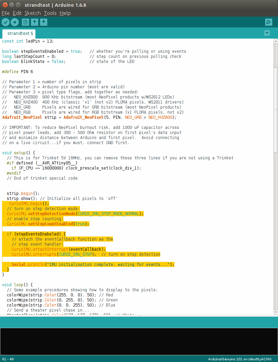278x362 pixels.
Task: Click the Open sketch up-arrow icon
Action: click(34, 22)
